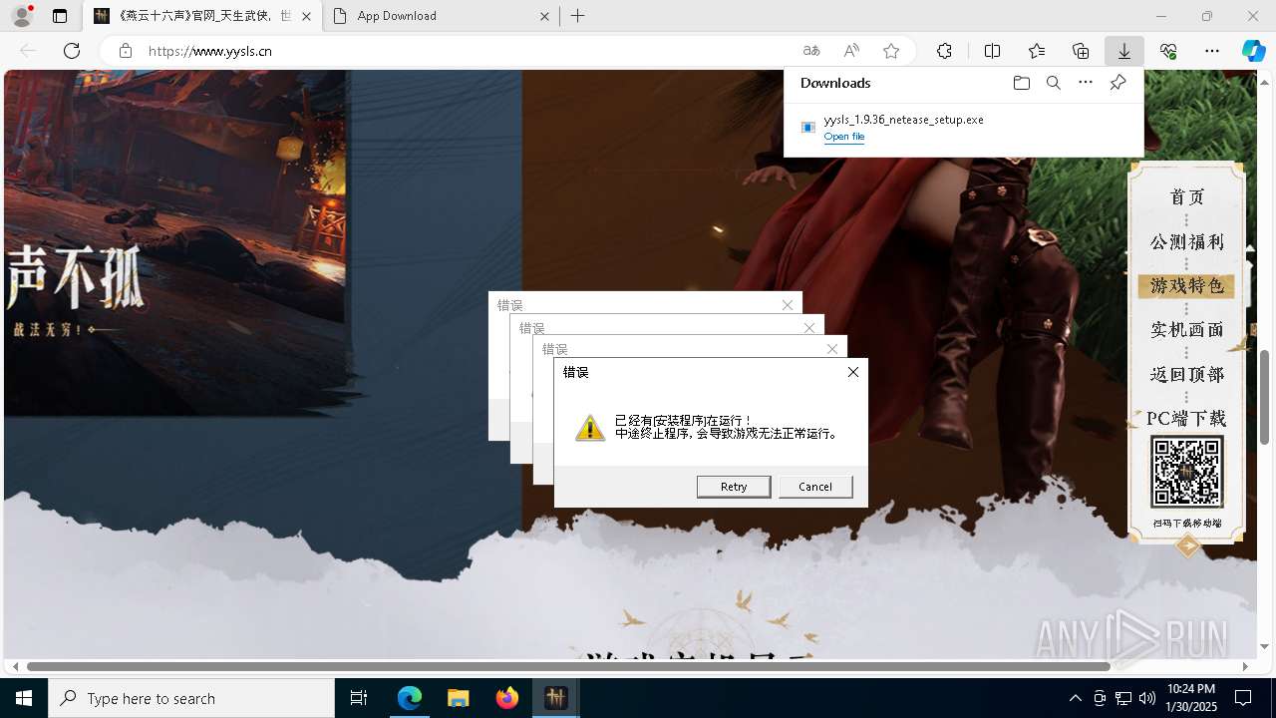Image resolution: width=1276 pixels, height=718 pixels.
Task: Click the browser back arrow
Action: (28, 51)
